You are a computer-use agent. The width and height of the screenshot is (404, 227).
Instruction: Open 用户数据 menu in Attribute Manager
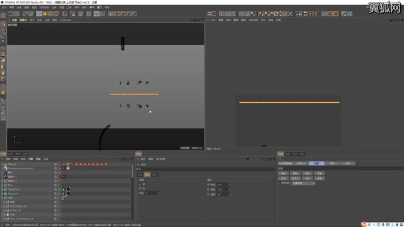160,159
